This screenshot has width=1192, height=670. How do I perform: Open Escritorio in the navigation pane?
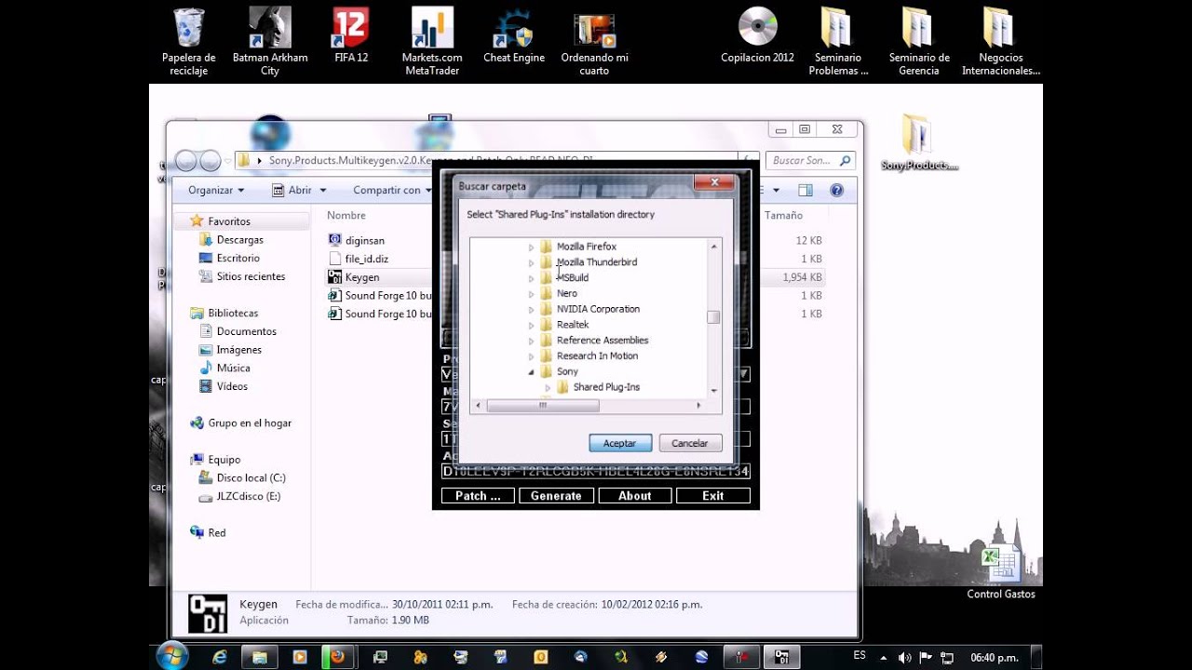tap(237, 258)
